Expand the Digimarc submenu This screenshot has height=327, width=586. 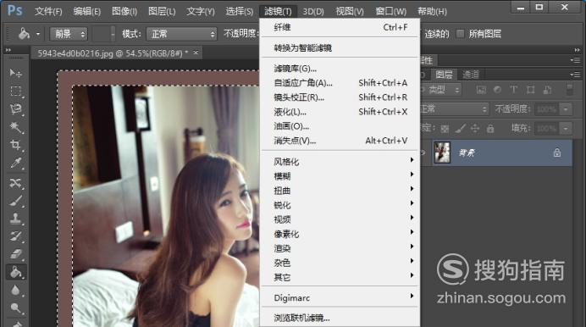coord(340,298)
